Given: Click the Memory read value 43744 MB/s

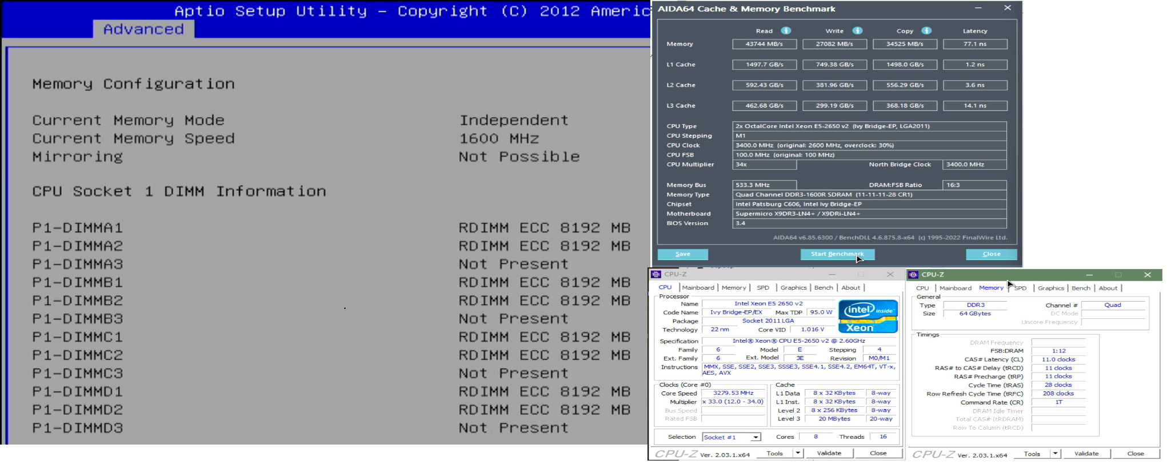Looking at the screenshot, I should tap(764, 44).
